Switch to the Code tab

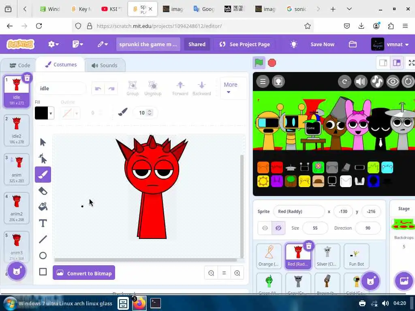tap(19, 65)
